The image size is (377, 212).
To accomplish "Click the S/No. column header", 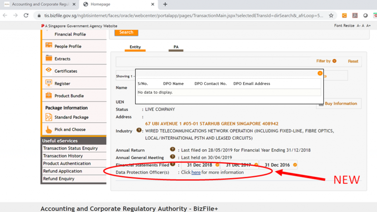I will (143, 84).
